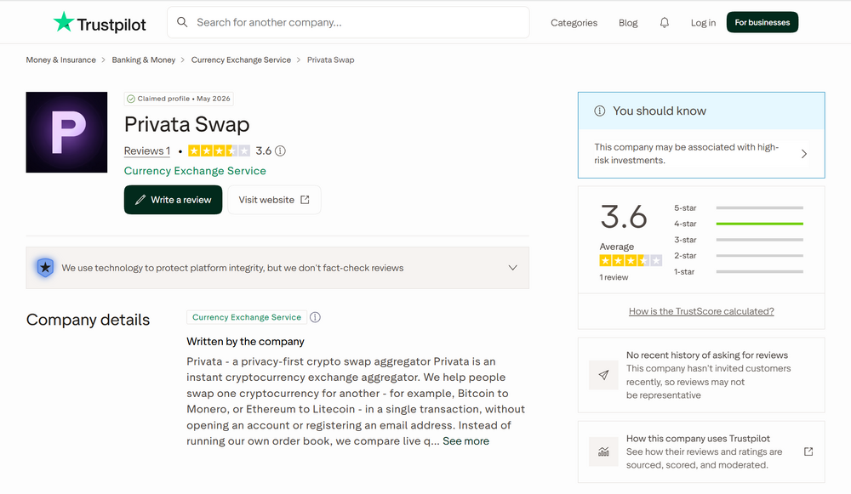This screenshot has height=494, width=851.
Task: Open the Blog page
Action: pos(628,23)
